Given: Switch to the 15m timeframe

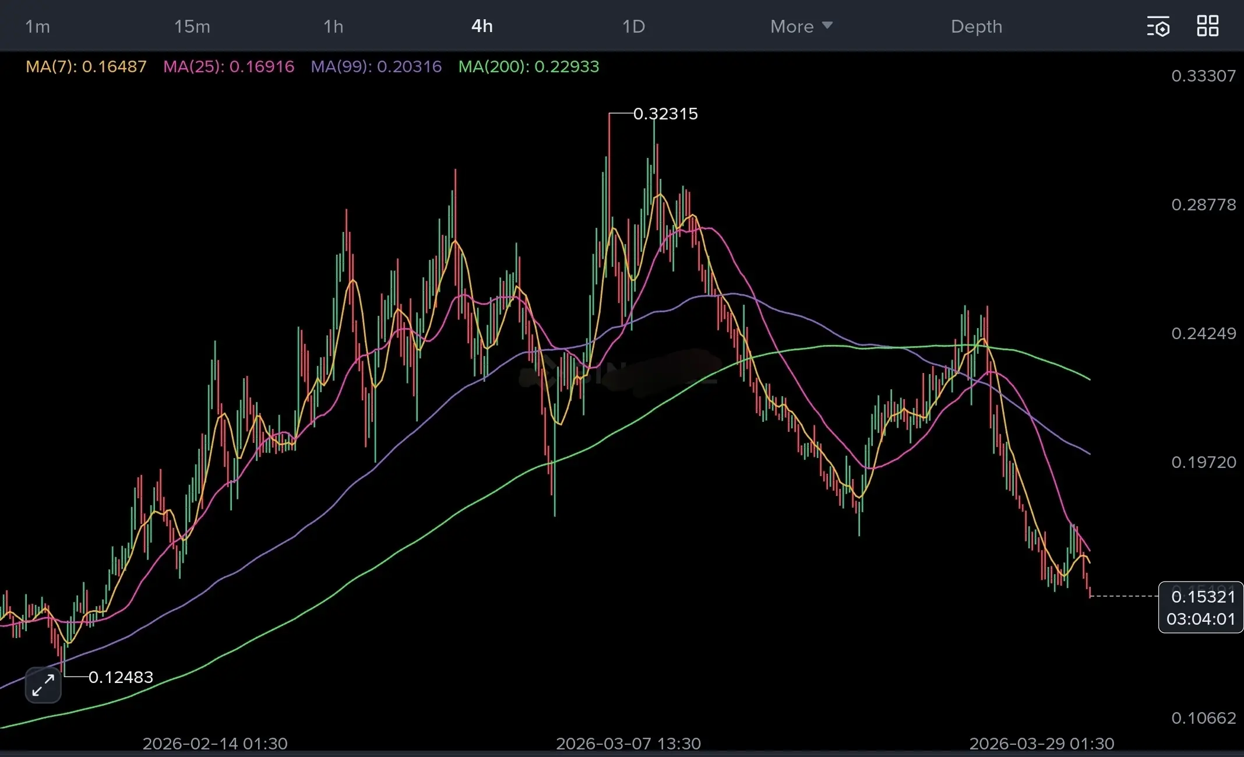Looking at the screenshot, I should [192, 27].
